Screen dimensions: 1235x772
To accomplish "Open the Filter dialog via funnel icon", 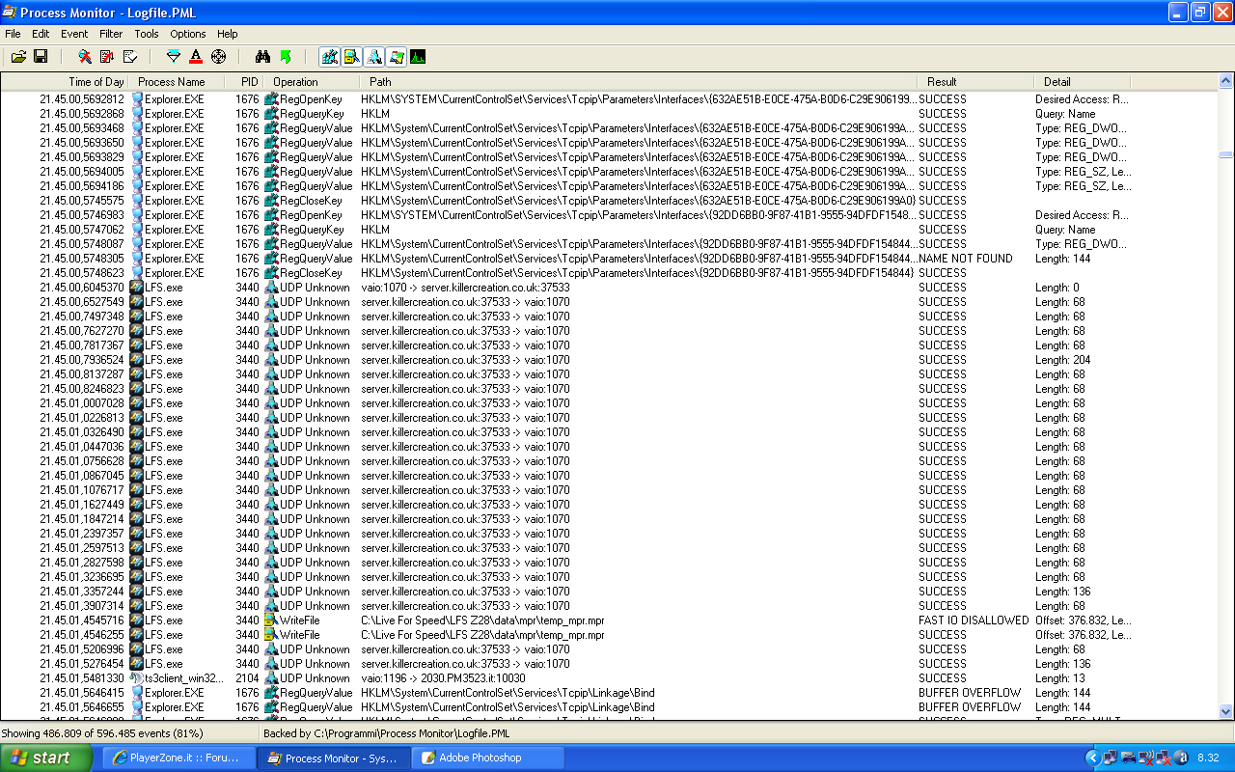I will [x=174, y=57].
